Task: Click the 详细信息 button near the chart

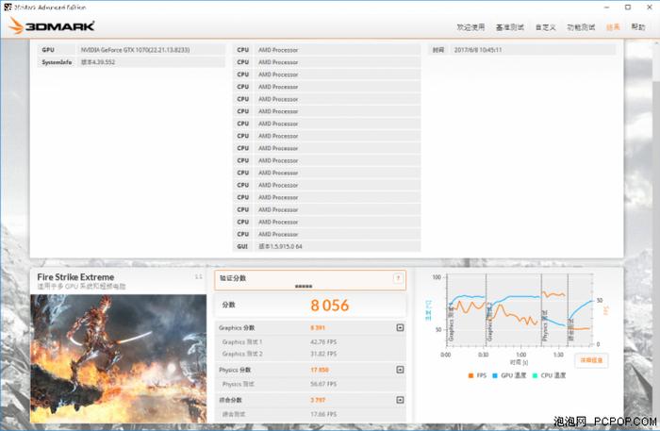Action: (591, 360)
